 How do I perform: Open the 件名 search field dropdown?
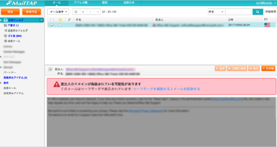point(216,12)
